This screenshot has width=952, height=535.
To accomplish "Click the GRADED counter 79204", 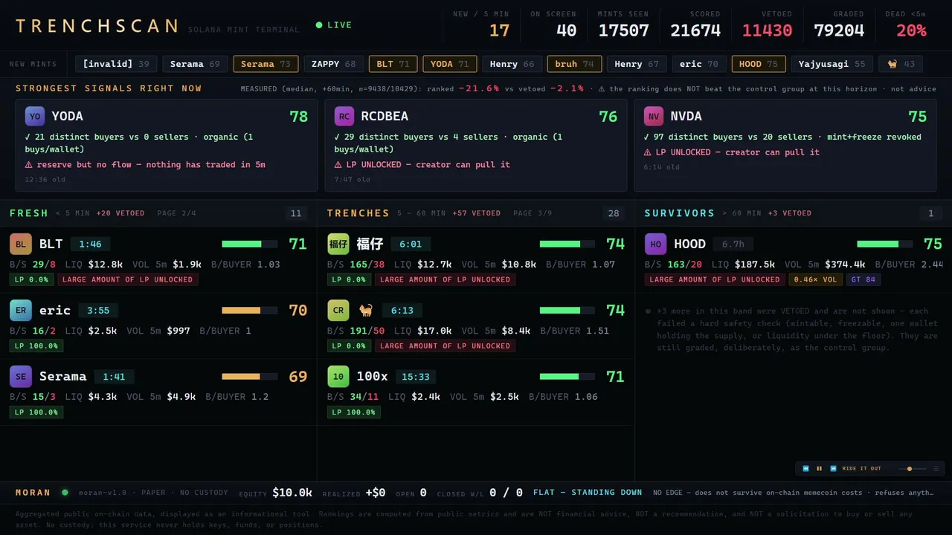I will (839, 30).
